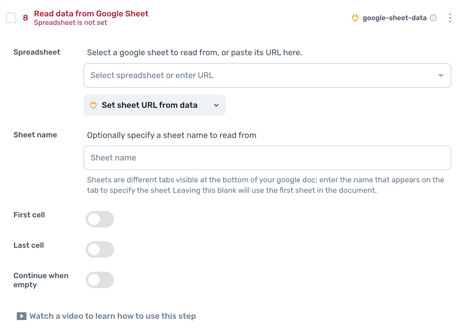
Task: Click the plug icon on Set sheet URL button
Action: [x=93, y=105]
